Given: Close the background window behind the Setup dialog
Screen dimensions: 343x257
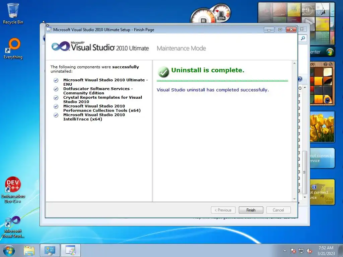Looking at the screenshot, I should click(x=302, y=29).
